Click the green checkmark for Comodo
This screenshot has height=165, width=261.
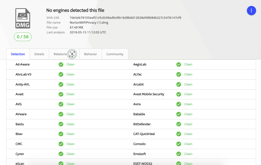pyautogui.click(x=179, y=144)
